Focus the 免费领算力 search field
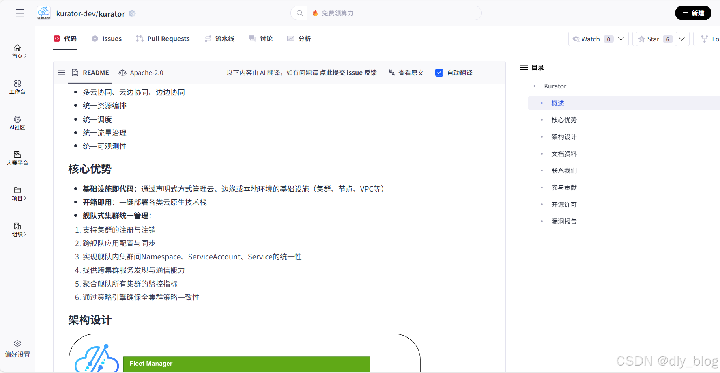Image resolution: width=720 pixels, height=373 pixels. pyautogui.click(x=386, y=13)
